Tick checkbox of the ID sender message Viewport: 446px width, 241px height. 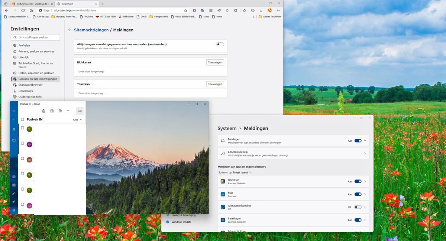coord(22,143)
